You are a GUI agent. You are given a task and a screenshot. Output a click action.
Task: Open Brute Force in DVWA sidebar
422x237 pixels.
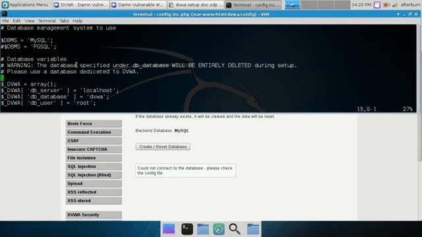[94, 124]
